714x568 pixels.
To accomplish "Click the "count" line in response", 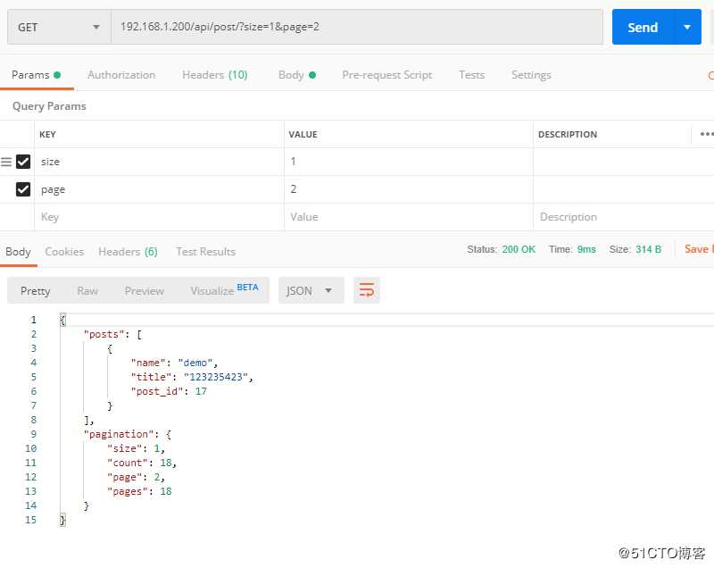I will [x=142, y=463].
